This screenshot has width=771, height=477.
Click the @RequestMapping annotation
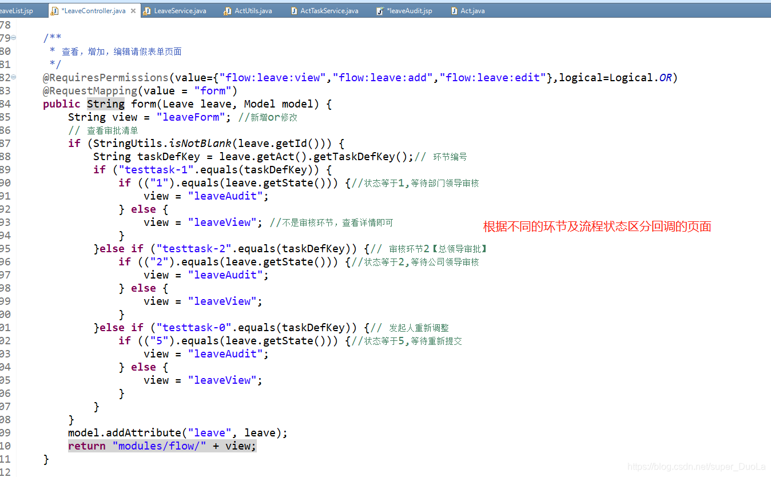[90, 90]
